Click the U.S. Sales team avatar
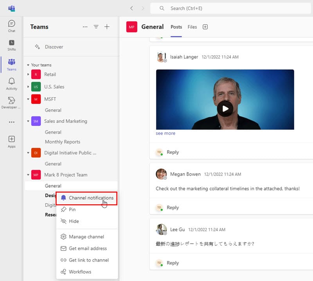 click(x=36, y=87)
